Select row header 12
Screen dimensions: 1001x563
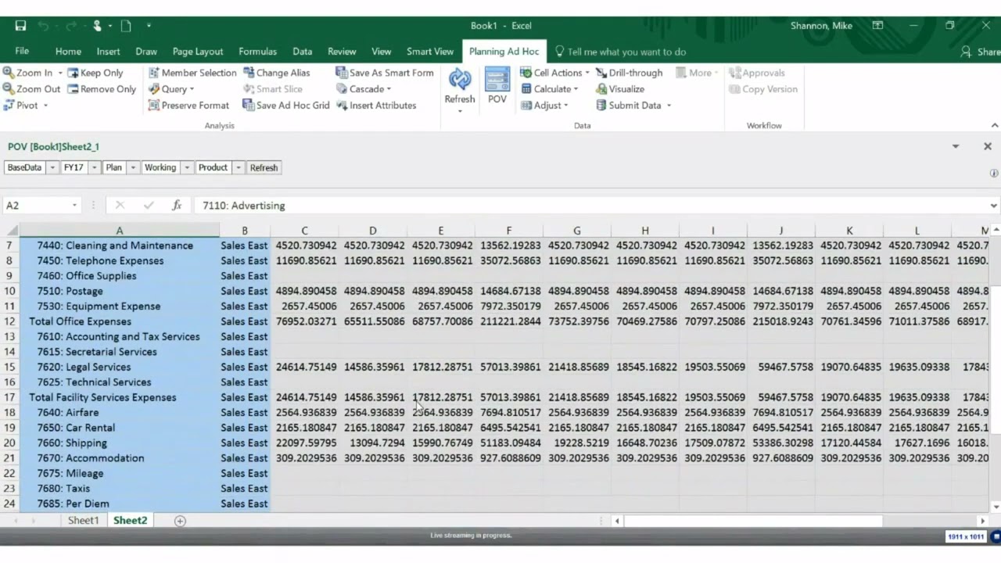click(9, 321)
